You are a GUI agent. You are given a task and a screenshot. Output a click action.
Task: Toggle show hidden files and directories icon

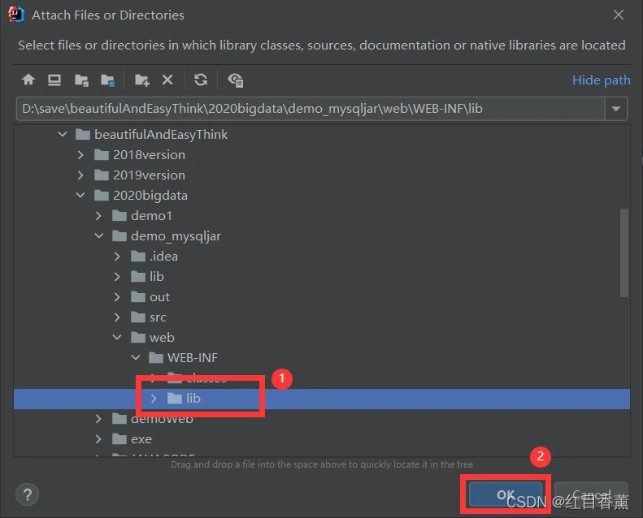pos(236,80)
